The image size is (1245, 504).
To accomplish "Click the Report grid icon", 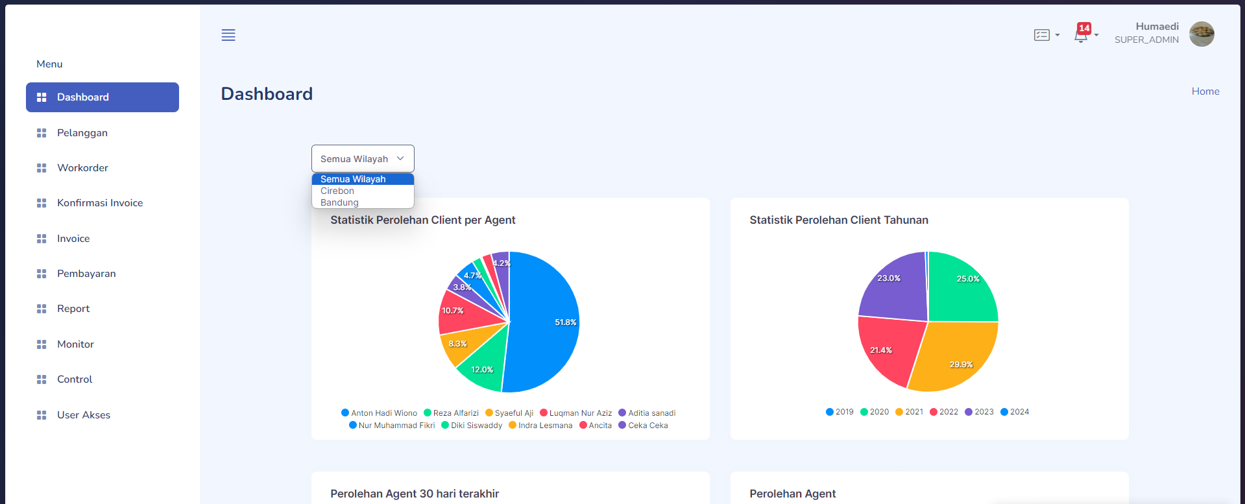I will pyautogui.click(x=42, y=309).
